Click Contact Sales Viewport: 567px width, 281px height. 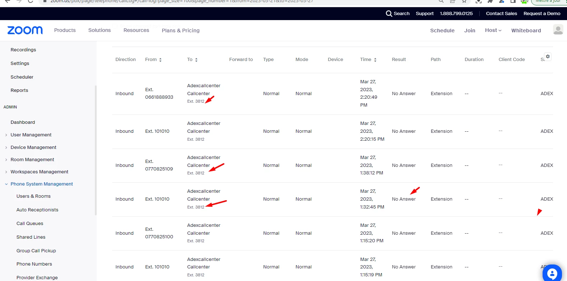(x=502, y=14)
